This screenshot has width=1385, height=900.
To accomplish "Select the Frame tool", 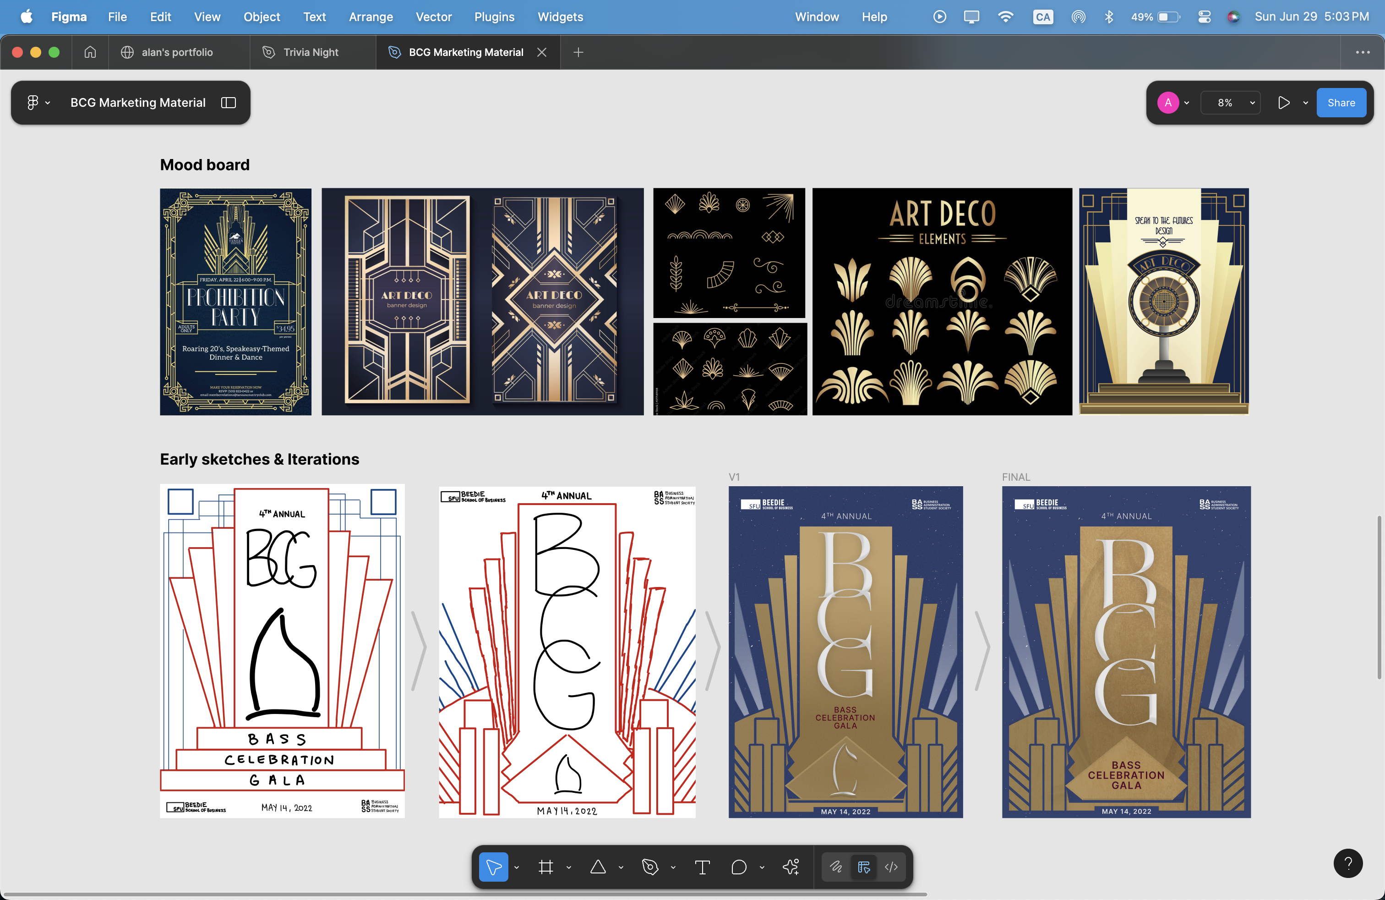I will [545, 867].
